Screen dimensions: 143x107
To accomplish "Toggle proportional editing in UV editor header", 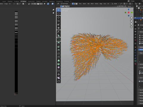I will click(x=23, y=4).
